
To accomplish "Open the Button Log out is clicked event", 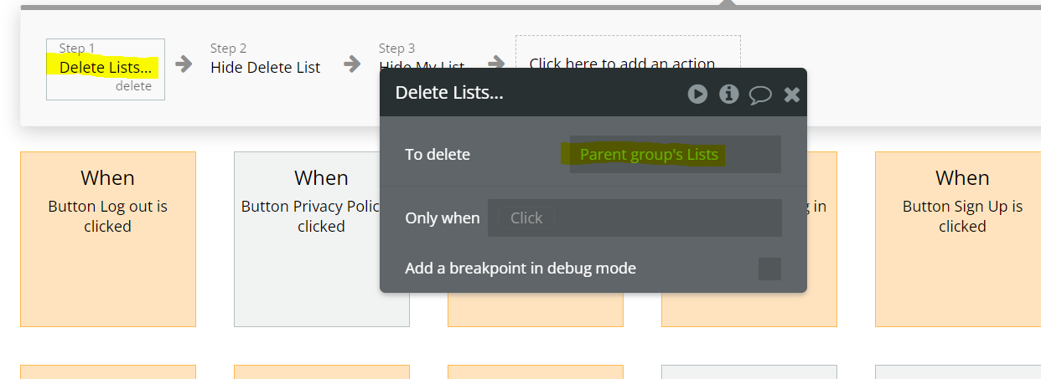I will tap(108, 239).
